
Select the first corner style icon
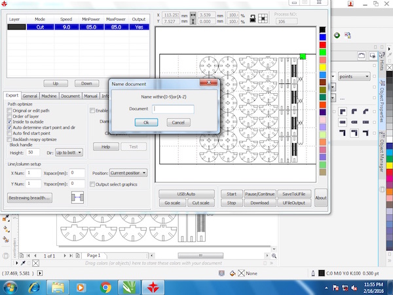pyautogui.click(x=343, y=111)
